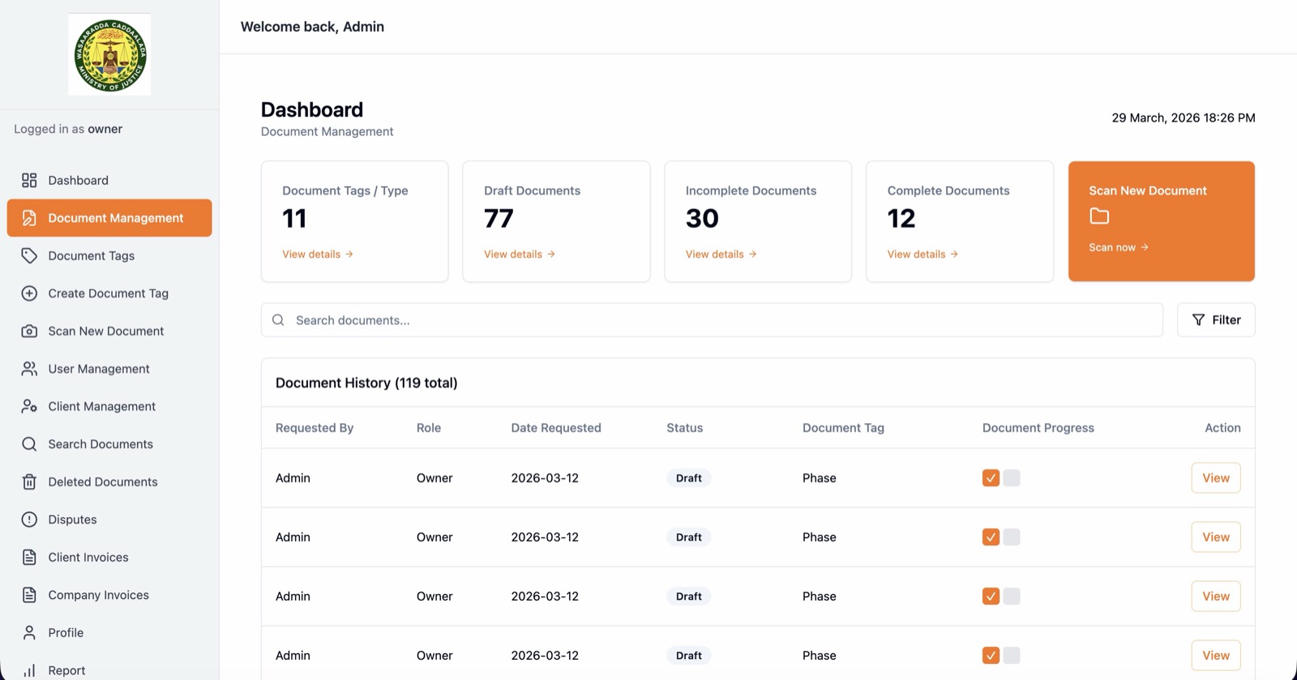View details of Incomplete Documents card
The image size is (1297, 680).
(721, 254)
